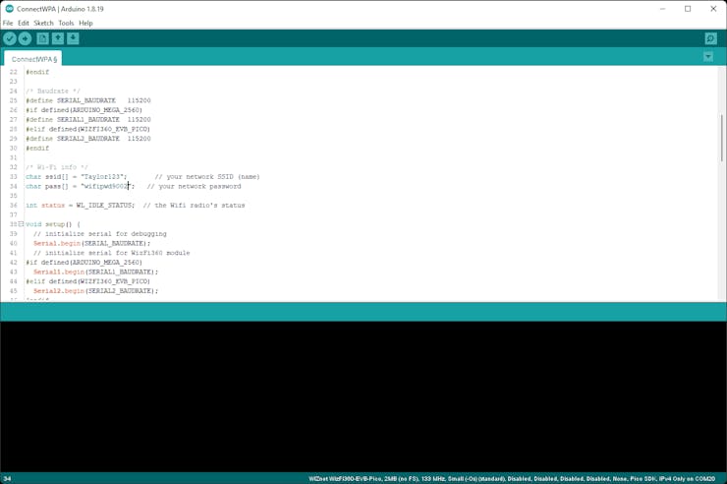This screenshot has height=484, width=727.
Task: Click initialize serial for debugging comment
Action: pos(99,234)
